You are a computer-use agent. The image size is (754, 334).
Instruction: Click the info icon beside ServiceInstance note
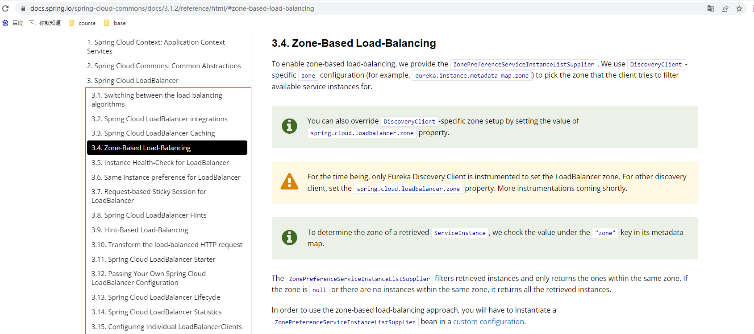(289, 238)
